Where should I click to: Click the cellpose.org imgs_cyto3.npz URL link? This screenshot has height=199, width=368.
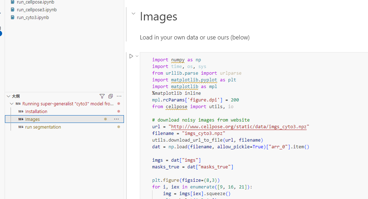pyautogui.click(x=239, y=127)
